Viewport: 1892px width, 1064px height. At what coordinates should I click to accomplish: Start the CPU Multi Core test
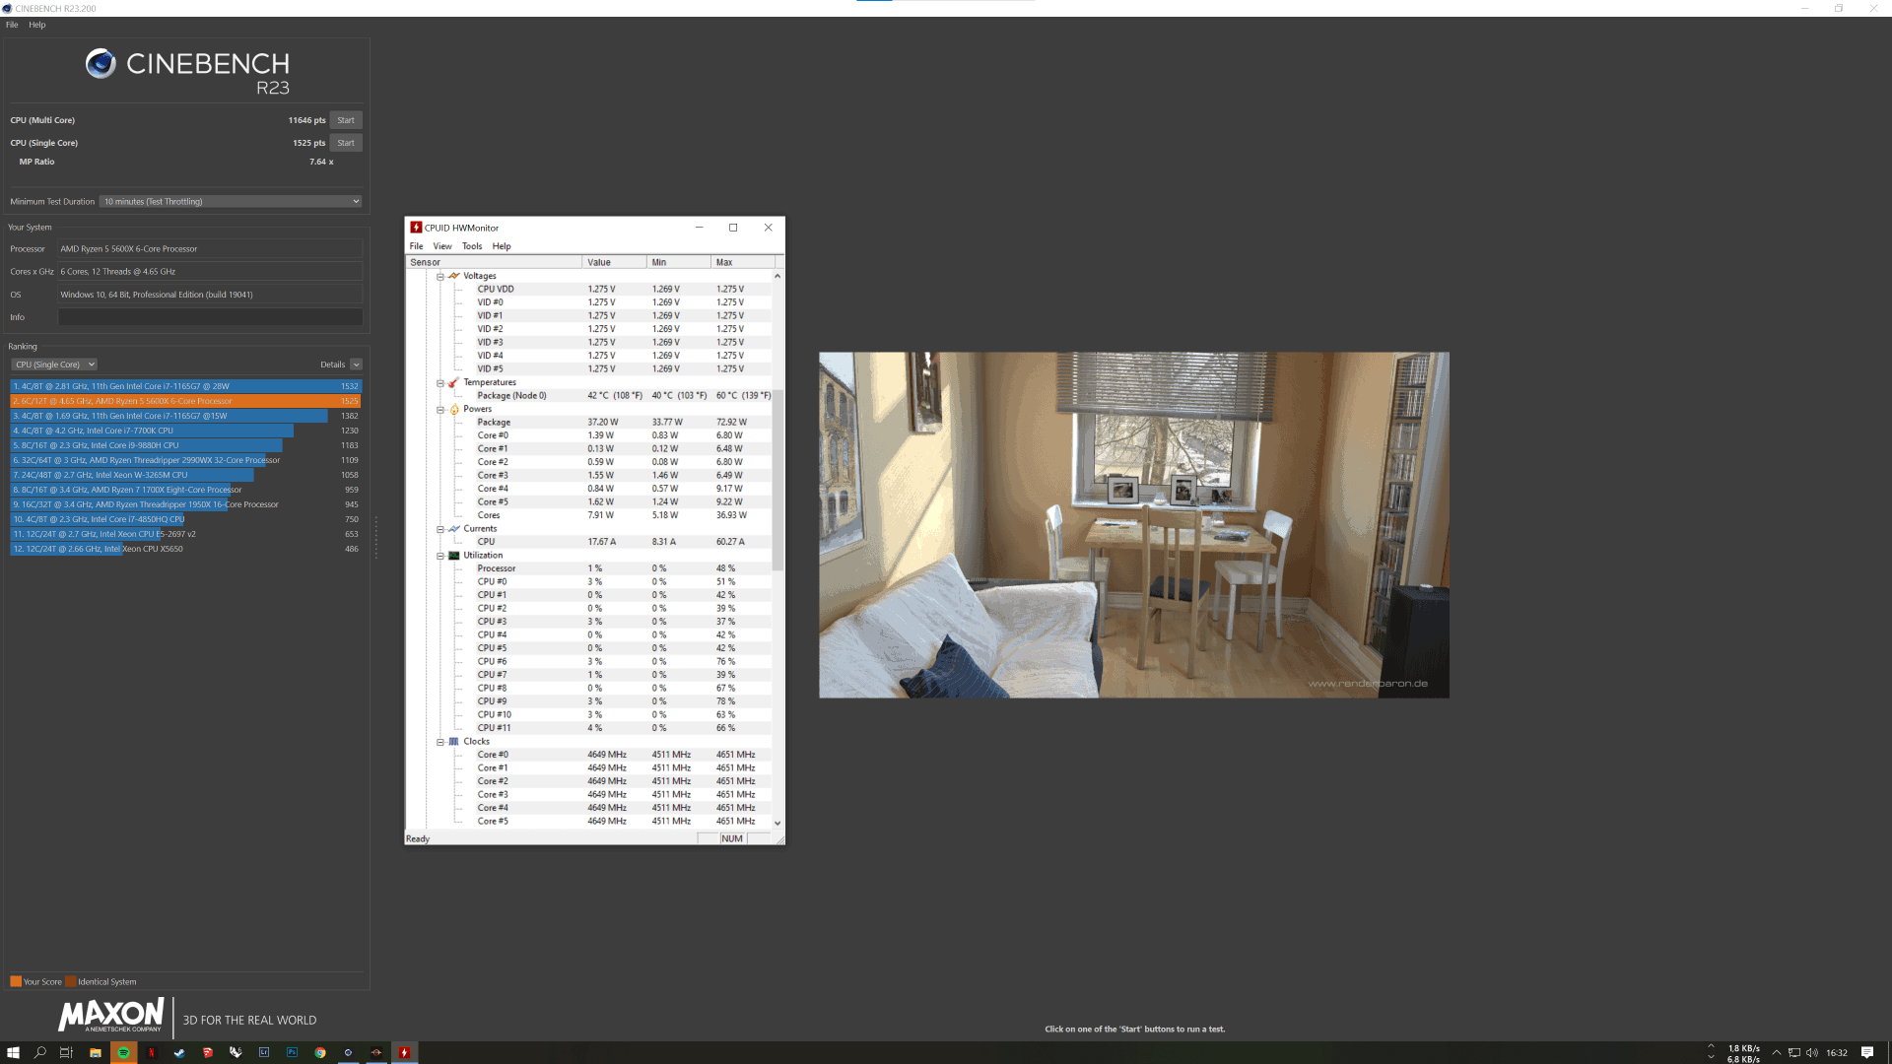[x=345, y=120]
